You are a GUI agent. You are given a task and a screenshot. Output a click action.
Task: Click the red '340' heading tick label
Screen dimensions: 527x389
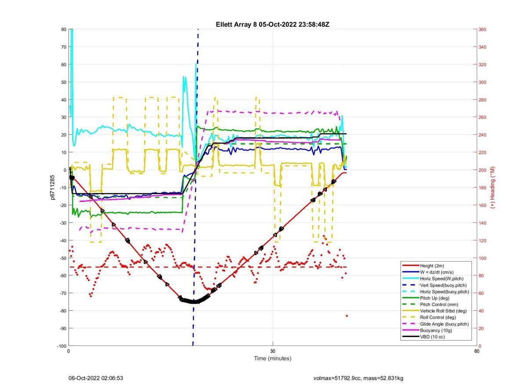point(482,47)
